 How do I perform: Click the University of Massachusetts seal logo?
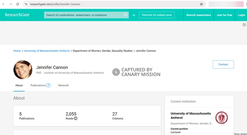pyautogui.click(x=221, y=118)
